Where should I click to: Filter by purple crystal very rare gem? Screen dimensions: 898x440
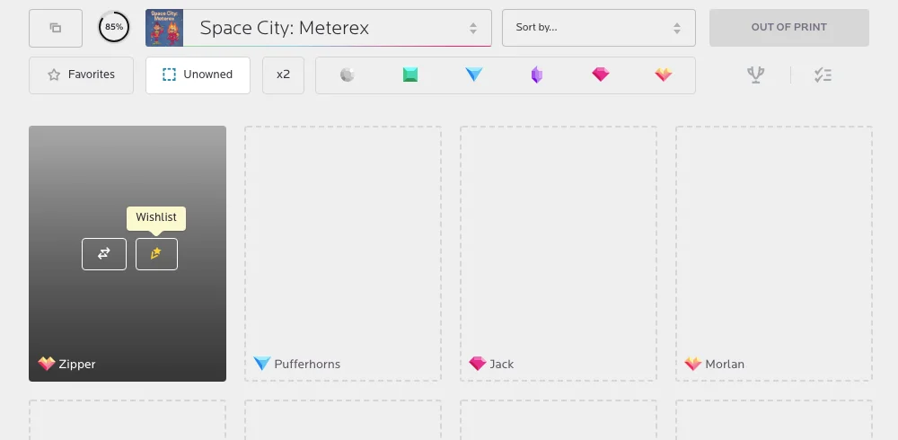click(x=537, y=75)
